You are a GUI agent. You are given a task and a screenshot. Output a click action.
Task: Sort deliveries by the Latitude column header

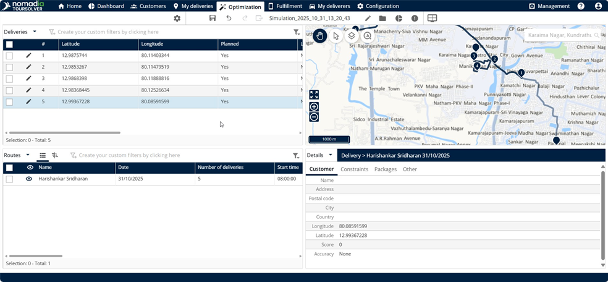[98, 45]
